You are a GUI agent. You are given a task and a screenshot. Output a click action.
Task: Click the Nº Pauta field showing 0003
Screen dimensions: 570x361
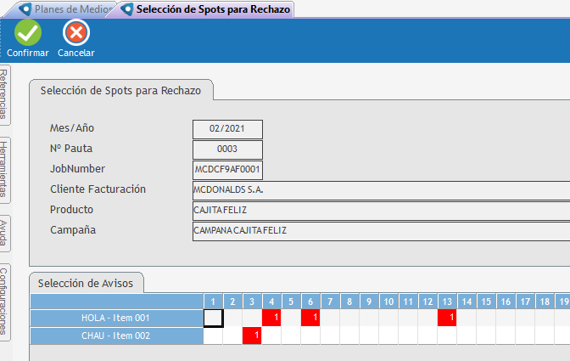[227, 149]
